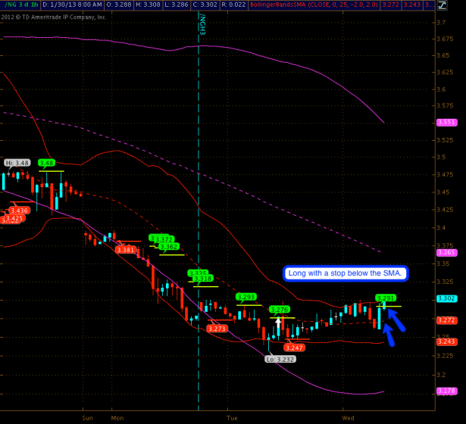Open the chart menu icon at top-right corner
The height and width of the screenshot is (424, 466).
[x=459, y=5]
